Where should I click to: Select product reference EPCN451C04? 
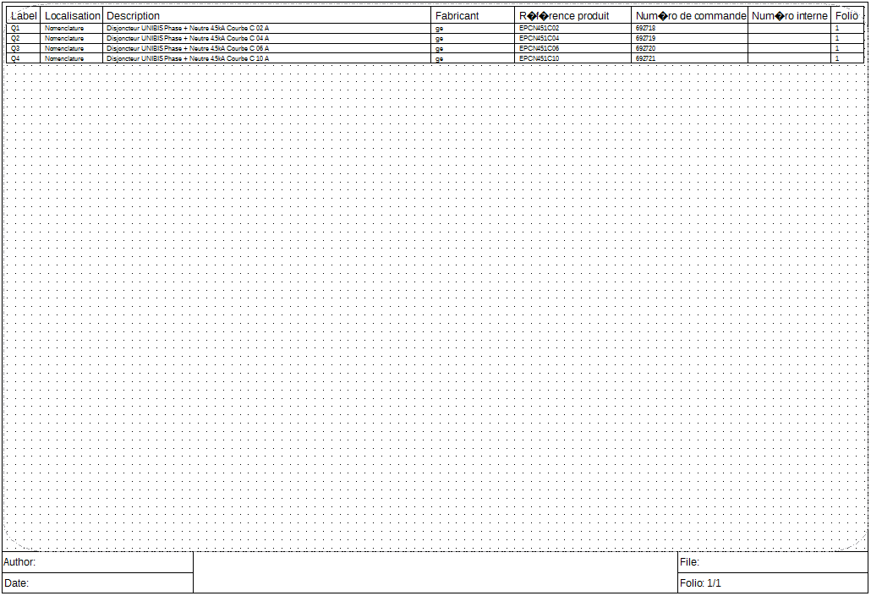[x=540, y=39]
